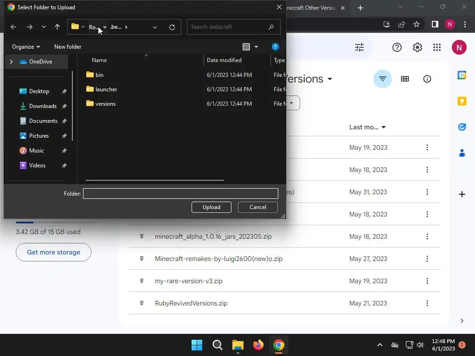The height and width of the screenshot is (356, 475).
Task: Open Google Tasks side panel icon
Action: (x=462, y=127)
